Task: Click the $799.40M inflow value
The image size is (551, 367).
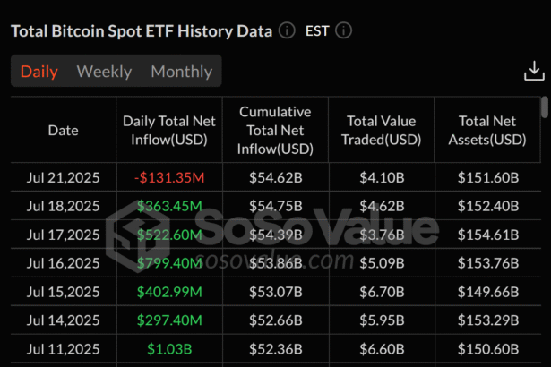Action: (x=169, y=263)
